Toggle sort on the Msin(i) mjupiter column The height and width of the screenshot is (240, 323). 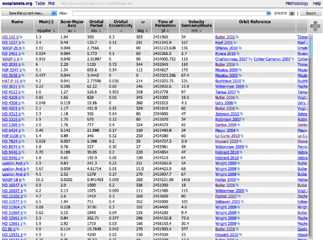pos(54,30)
